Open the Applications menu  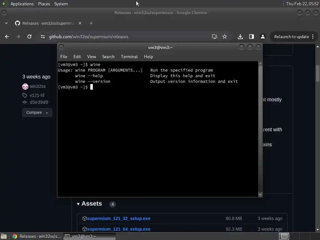[22, 4]
